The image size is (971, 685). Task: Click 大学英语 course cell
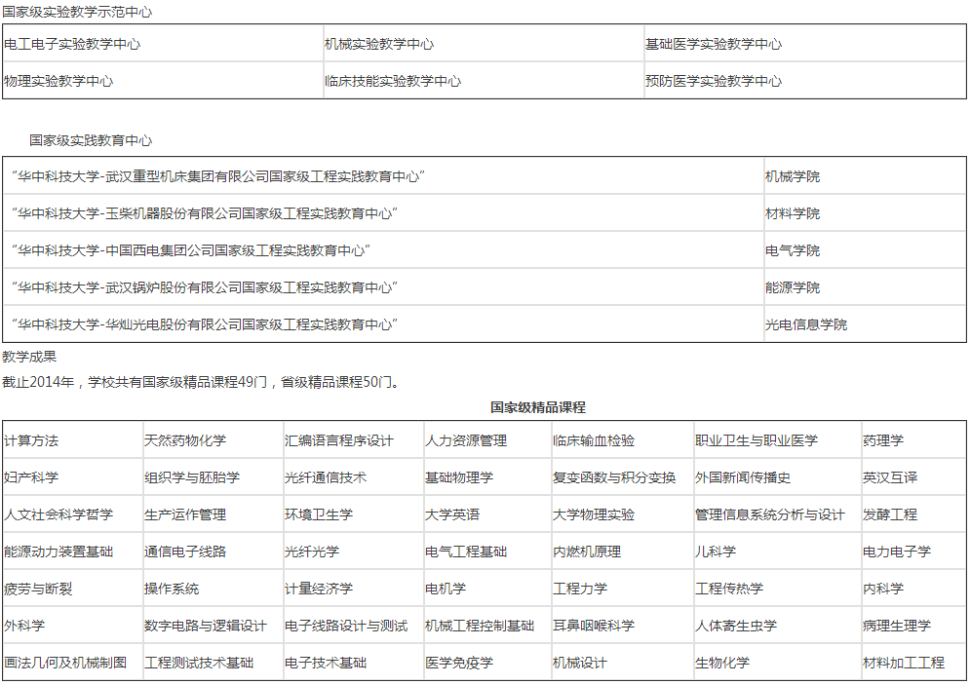tap(486, 514)
